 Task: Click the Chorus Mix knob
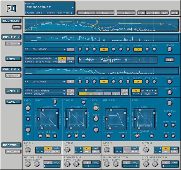[169, 114]
